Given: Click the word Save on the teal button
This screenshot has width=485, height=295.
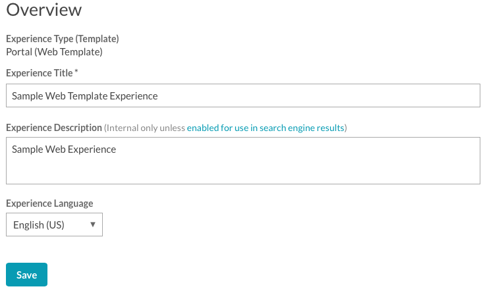Looking at the screenshot, I should click(x=26, y=275).
